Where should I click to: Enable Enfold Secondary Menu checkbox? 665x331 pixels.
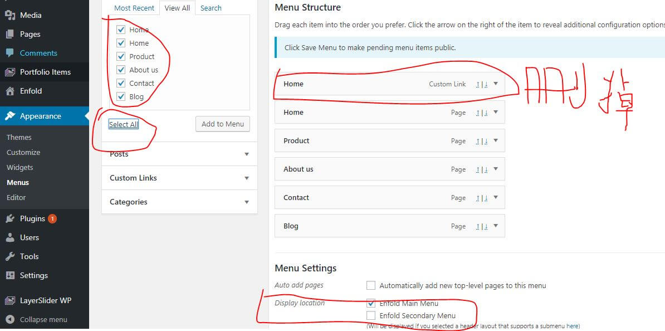pyautogui.click(x=371, y=315)
